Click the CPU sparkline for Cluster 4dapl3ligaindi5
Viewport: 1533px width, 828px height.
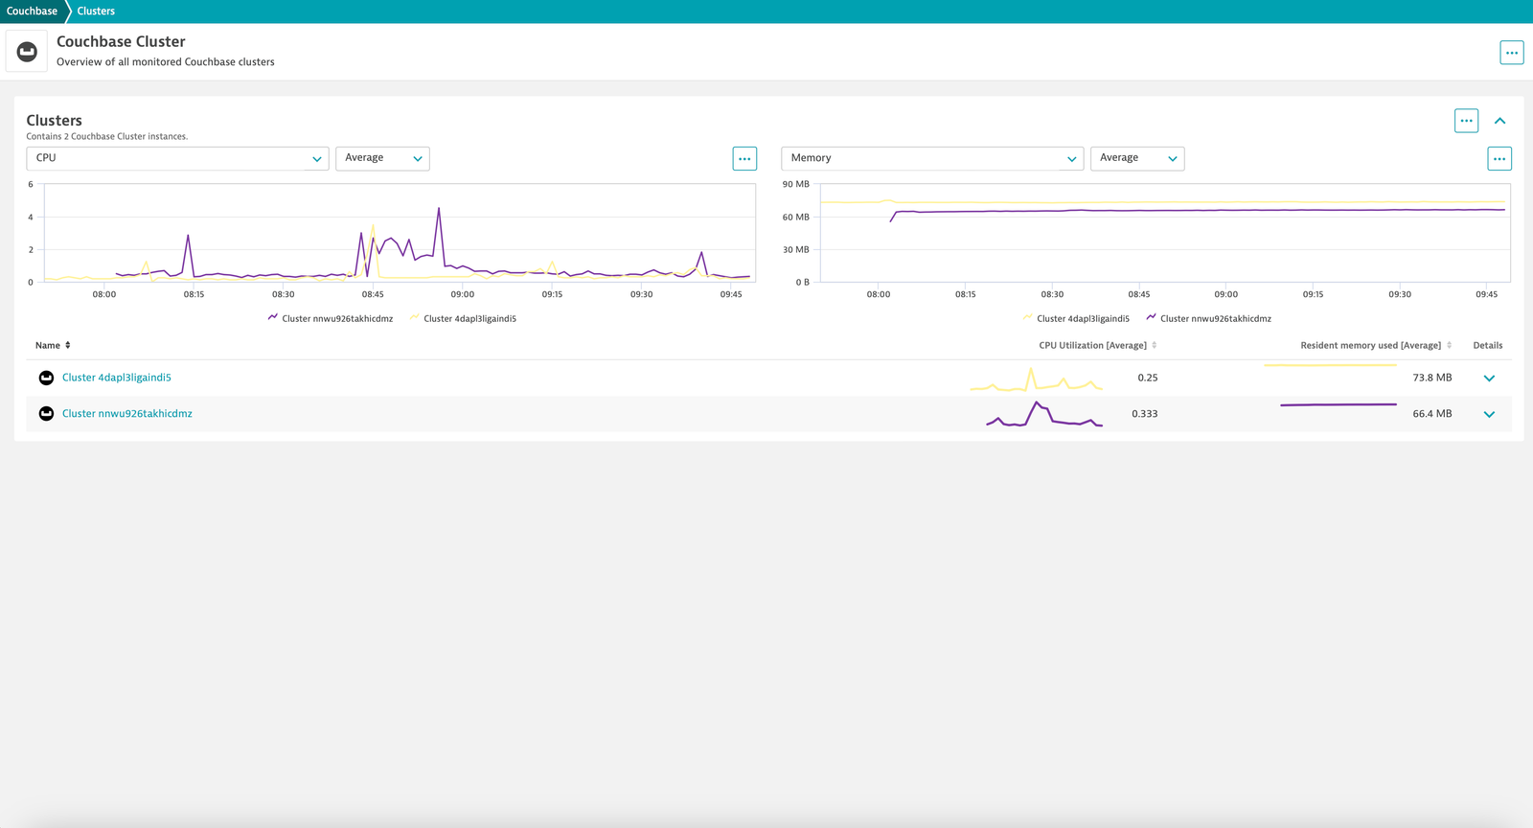[x=1037, y=379]
